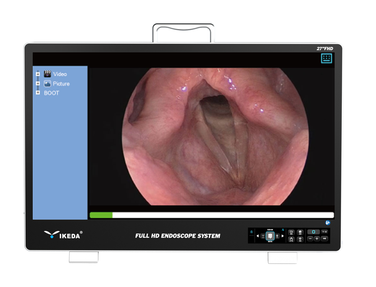Viewport: 376px width, 287px height.
Task: Start video recording with camcorder button
Action: click(291, 232)
